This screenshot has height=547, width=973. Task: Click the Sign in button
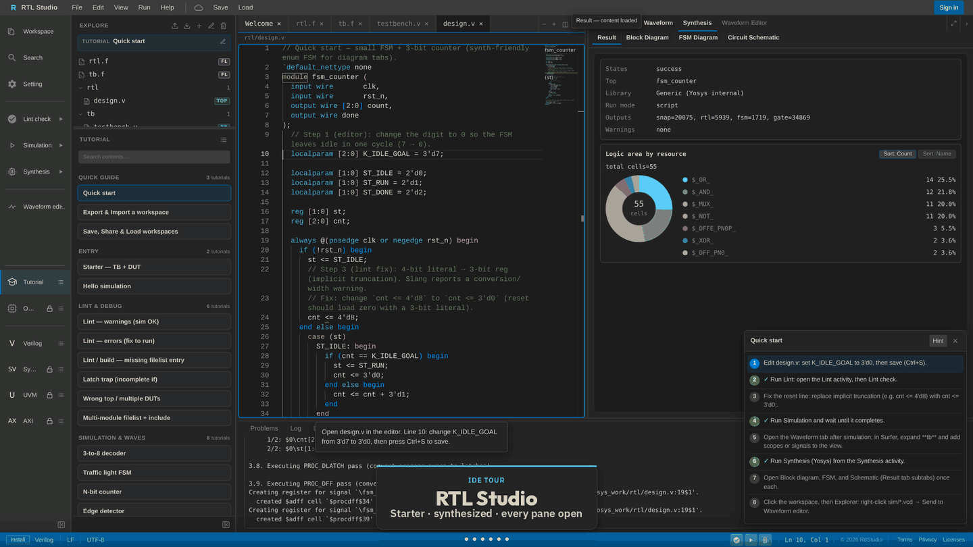(x=949, y=7)
